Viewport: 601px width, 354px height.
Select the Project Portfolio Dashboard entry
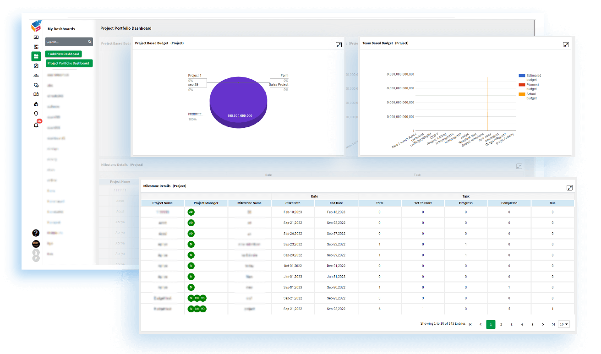[69, 63]
